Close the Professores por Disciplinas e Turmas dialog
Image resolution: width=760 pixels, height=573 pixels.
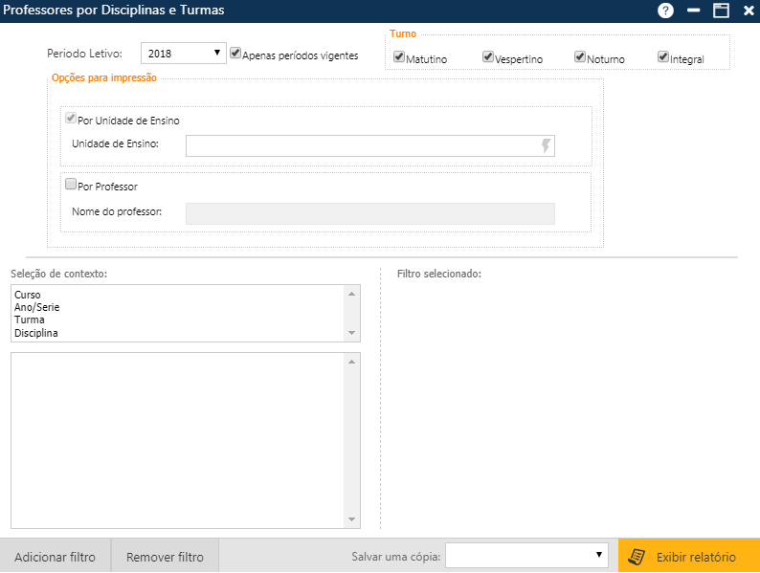[x=749, y=11]
